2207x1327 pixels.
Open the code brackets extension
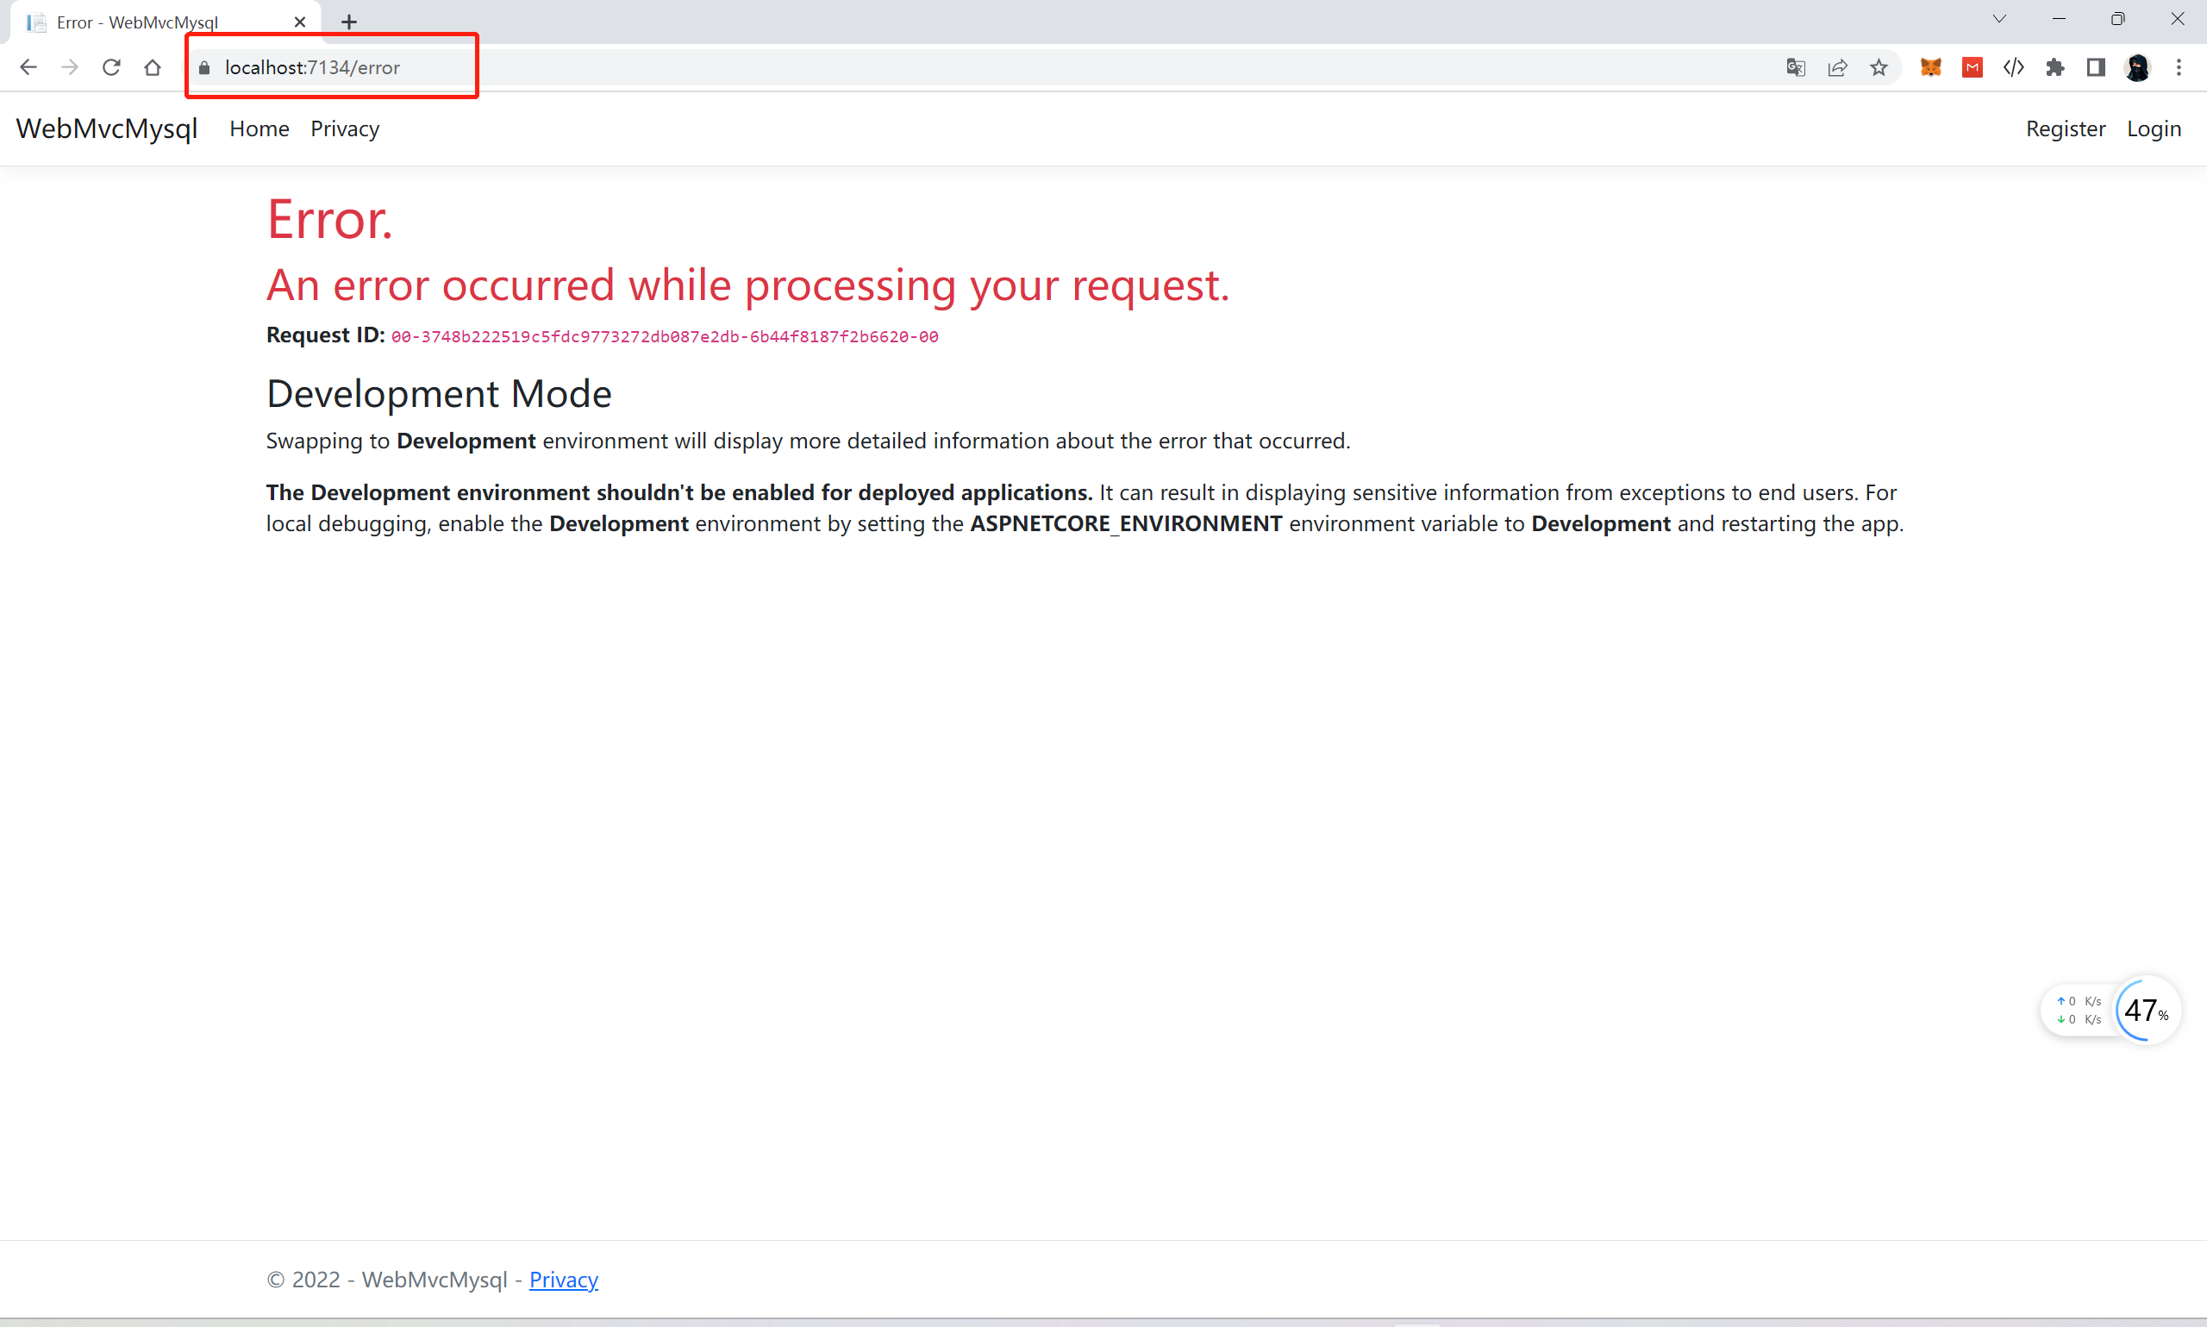tap(2013, 67)
